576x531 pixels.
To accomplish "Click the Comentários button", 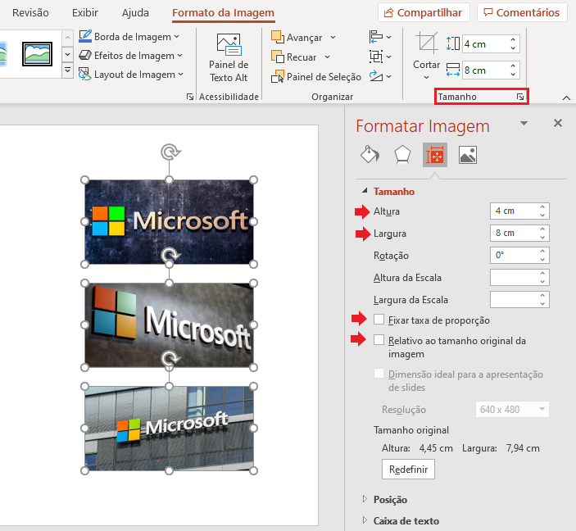I will [x=522, y=13].
